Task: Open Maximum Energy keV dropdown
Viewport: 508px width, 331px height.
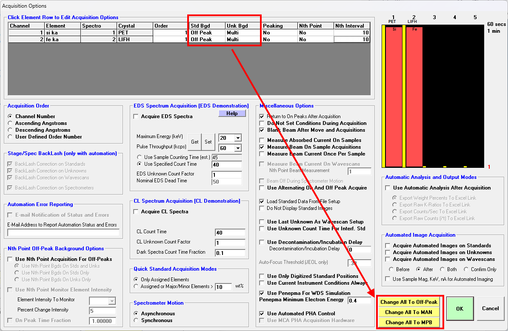Action: 237,138
